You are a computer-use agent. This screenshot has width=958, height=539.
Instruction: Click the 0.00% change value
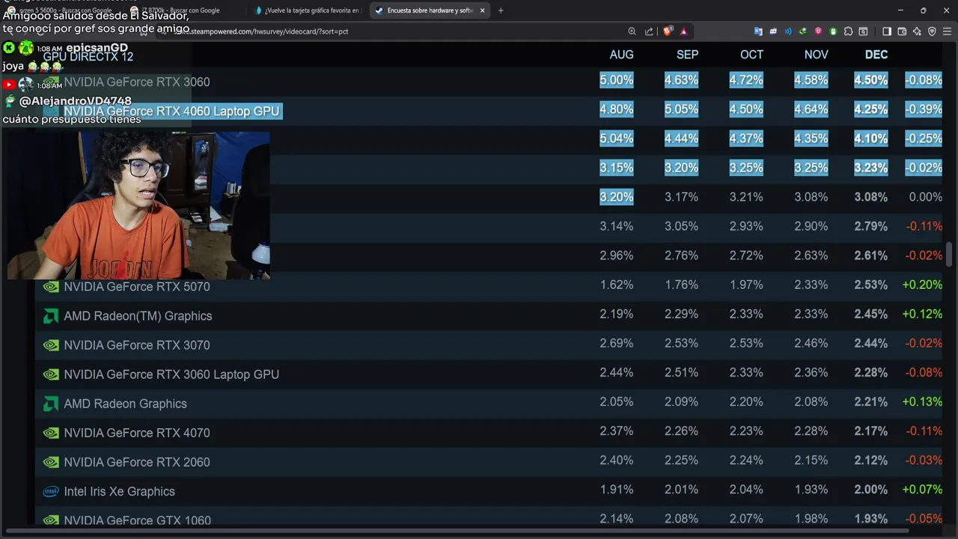[926, 197]
